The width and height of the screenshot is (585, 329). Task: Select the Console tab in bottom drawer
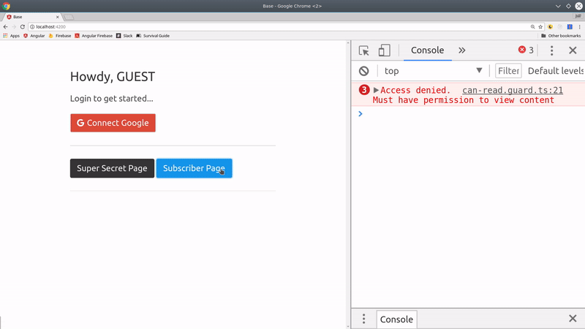pos(396,319)
